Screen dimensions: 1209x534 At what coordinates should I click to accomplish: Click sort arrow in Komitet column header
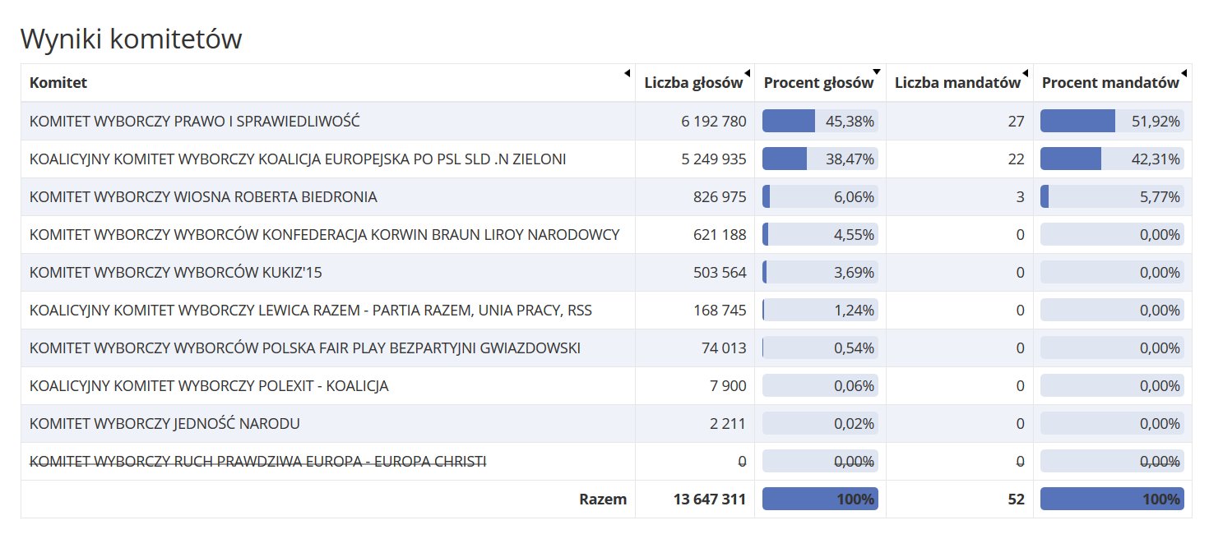(628, 72)
